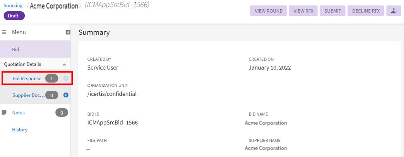This screenshot has height=157, width=404.
Task: Click the Notes sticky-note icon
Action: click(x=5, y=113)
